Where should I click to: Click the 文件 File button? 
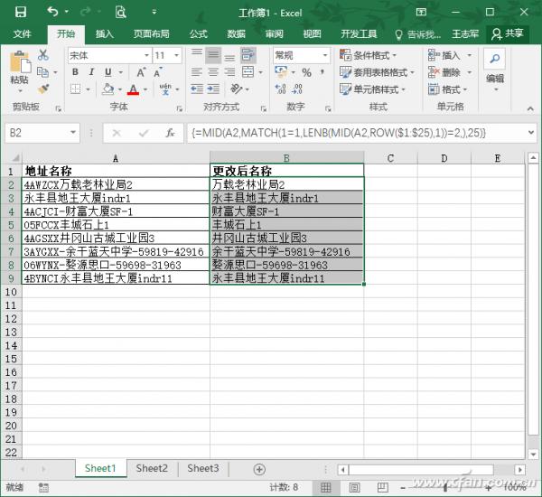tap(22, 33)
